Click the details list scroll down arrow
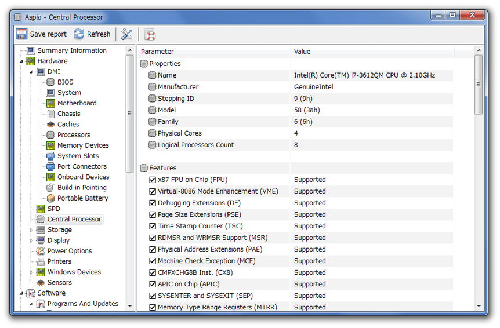Screen dimensions: 500x328 479,306
